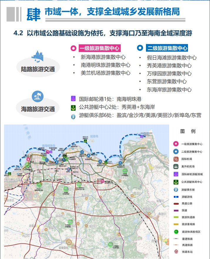Click the 美兰机场旅游集散中心 list item
This screenshot has width=210, height=259.
105,73
